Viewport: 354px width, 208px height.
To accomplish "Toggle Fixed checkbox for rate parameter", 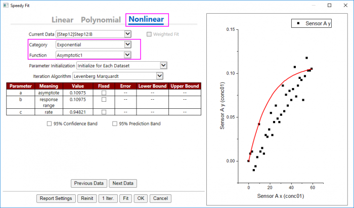I will [104, 112].
